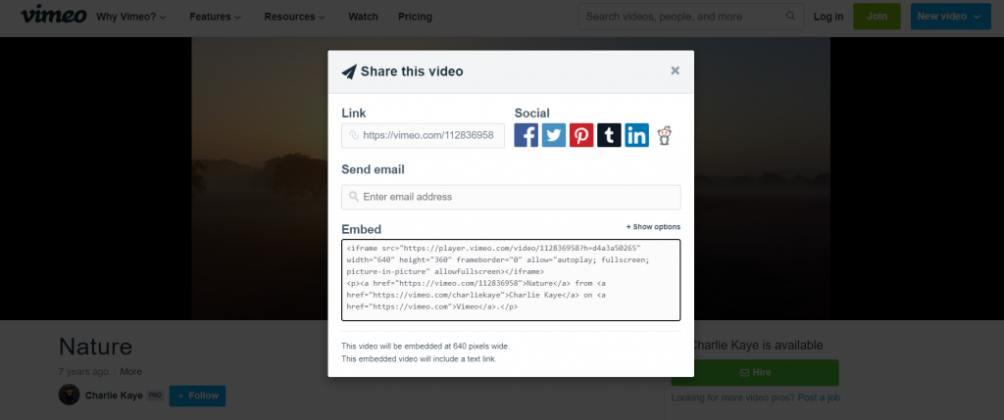Focus the header search videos field
This screenshot has width=1004, height=420.
[691, 16]
